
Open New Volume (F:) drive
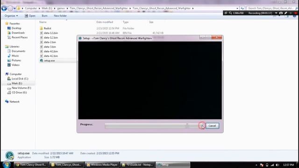21,88
